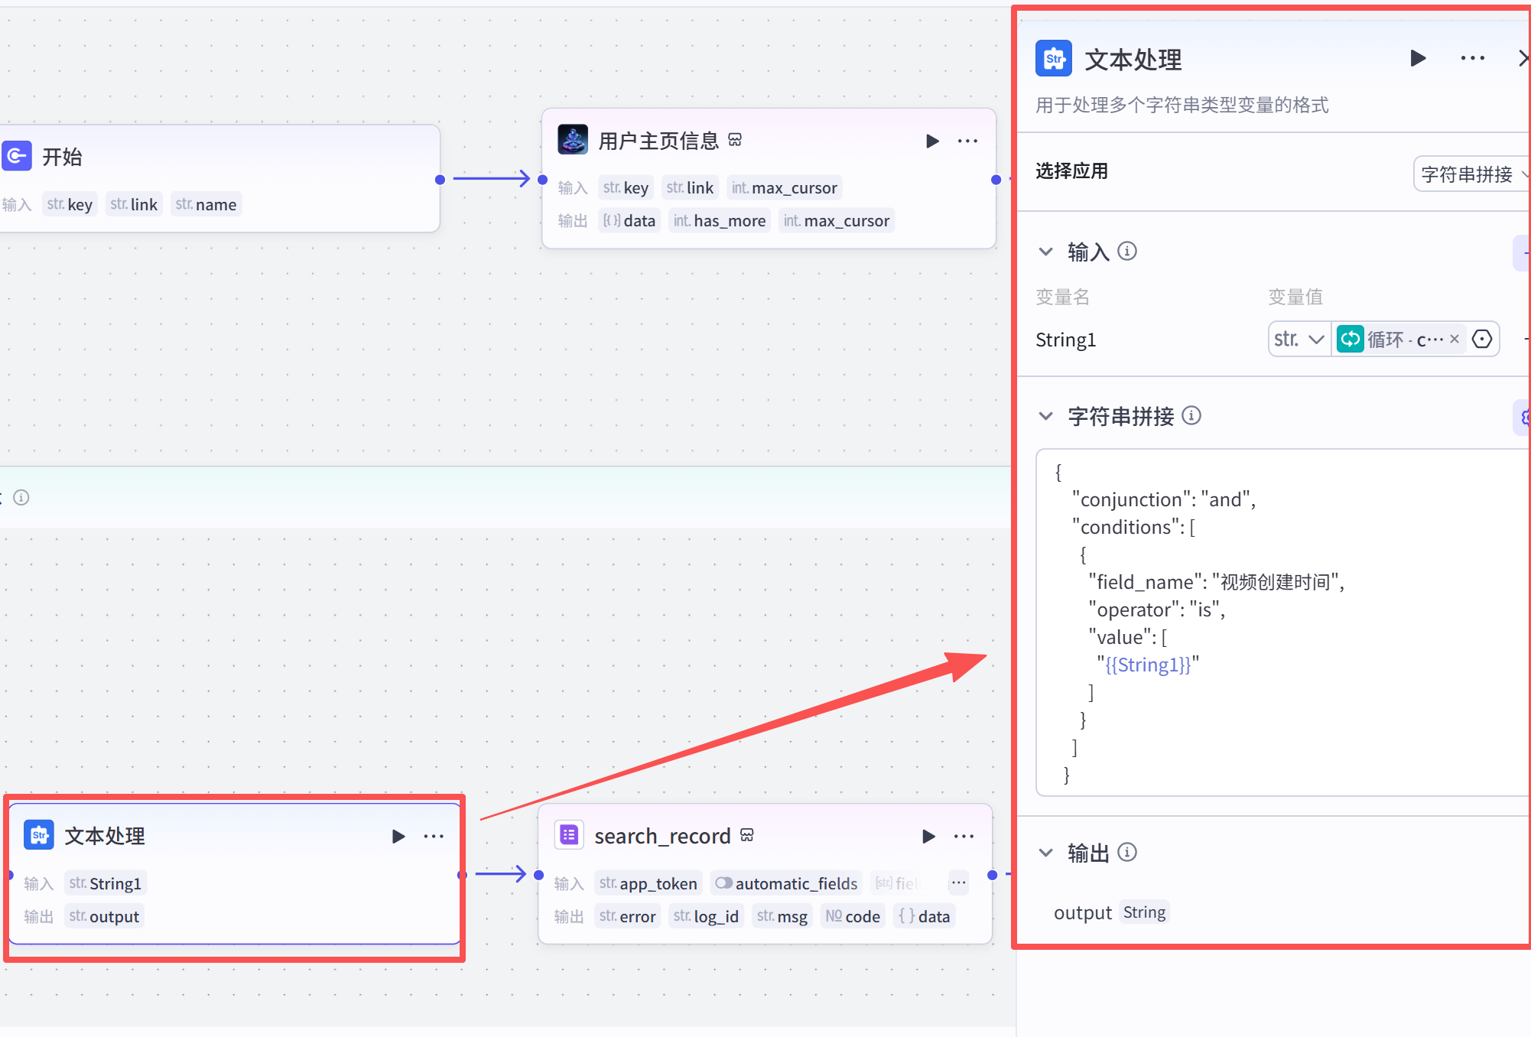1531x1037 pixels.
Task: Click the info icon next to 字符串拼接
Action: [x=1191, y=415]
